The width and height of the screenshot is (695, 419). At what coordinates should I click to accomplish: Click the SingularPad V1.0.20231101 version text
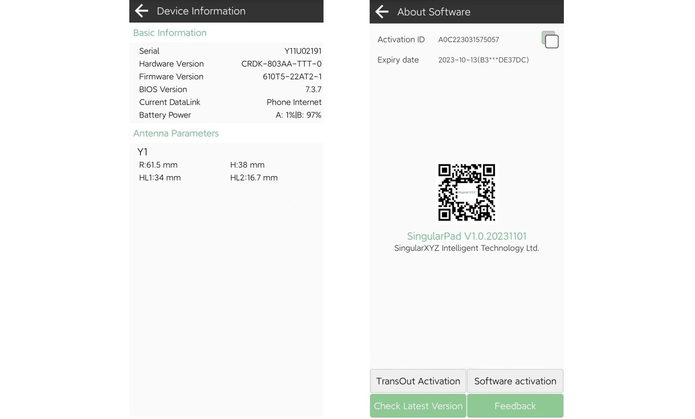coord(467,236)
